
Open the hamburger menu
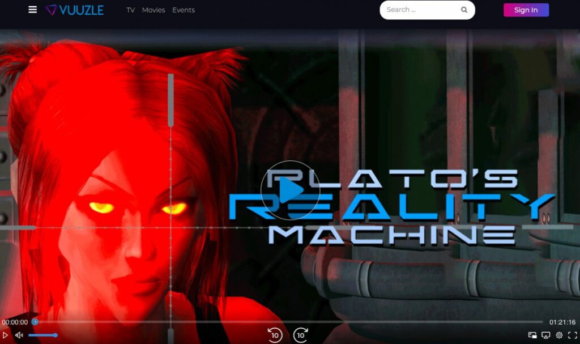point(33,10)
